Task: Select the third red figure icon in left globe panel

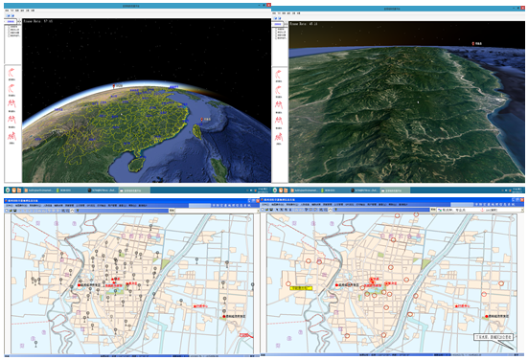Action: click(11, 103)
